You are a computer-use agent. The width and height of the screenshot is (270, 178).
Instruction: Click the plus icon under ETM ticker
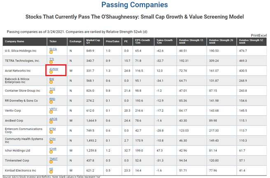coord(51,132)
